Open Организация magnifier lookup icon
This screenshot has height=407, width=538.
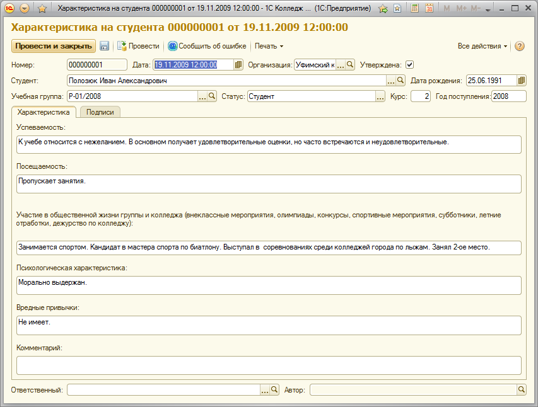coord(349,64)
